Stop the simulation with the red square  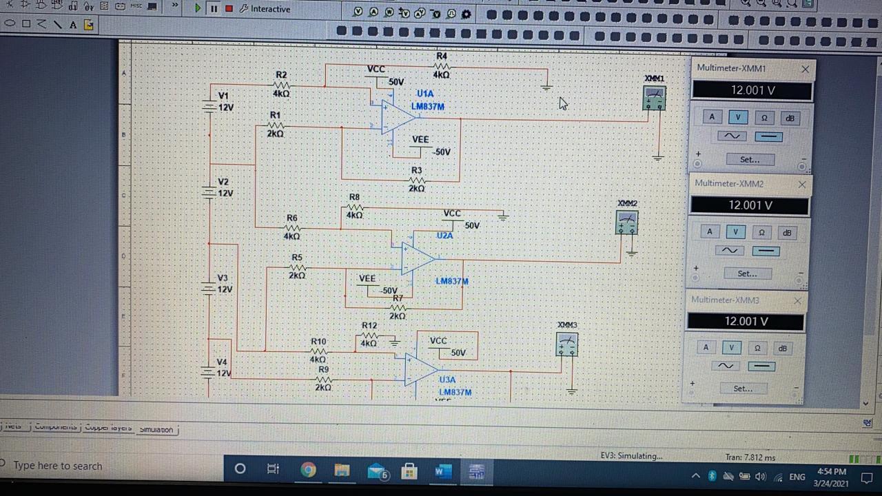(x=229, y=8)
